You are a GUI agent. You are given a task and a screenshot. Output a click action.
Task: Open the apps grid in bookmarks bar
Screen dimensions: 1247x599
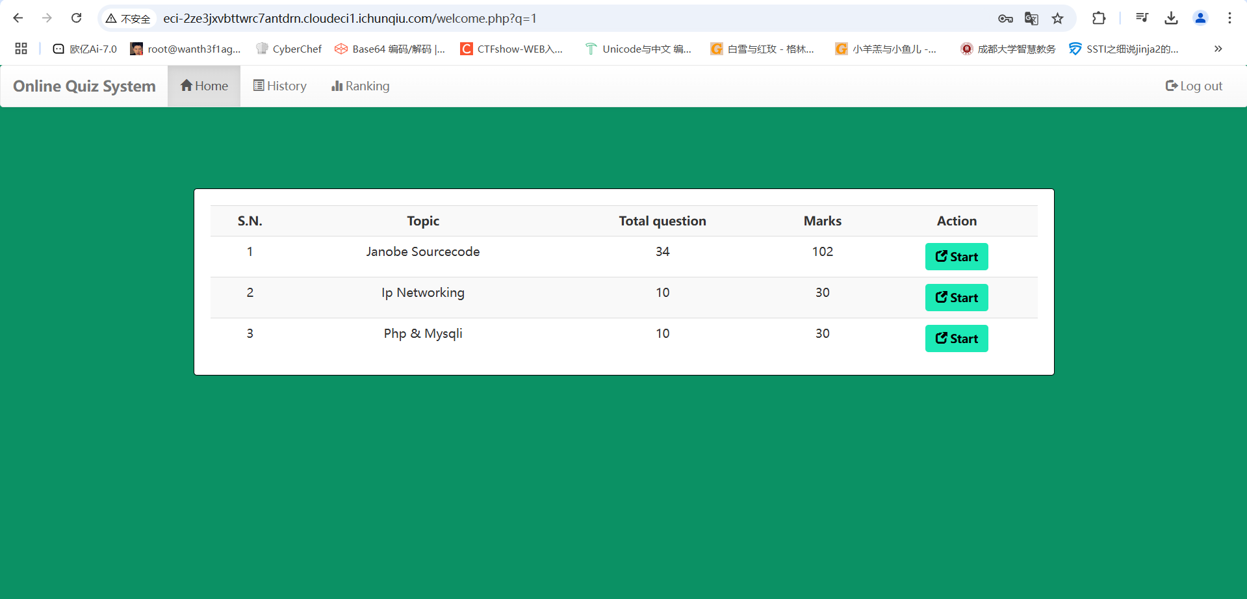[21, 49]
